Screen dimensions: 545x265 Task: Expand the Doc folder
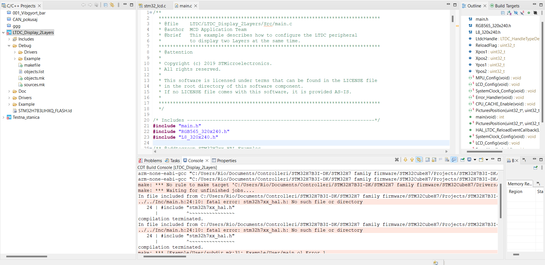point(9,91)
